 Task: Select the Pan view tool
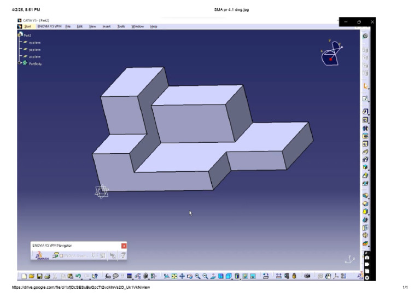coord(182,276)
